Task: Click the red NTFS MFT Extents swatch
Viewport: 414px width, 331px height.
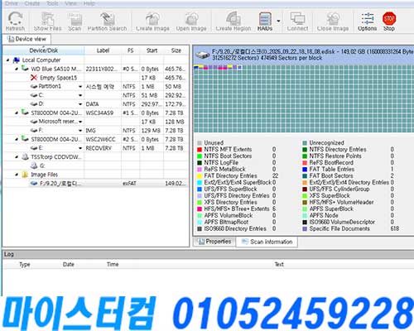Action: [200, 150]
